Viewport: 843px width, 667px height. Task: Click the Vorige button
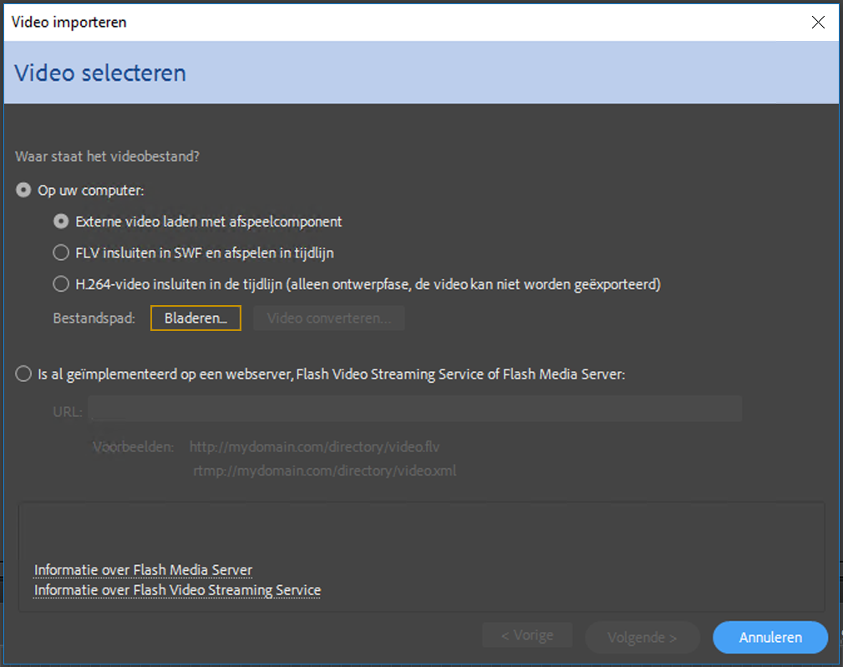(x=527, y=634)
